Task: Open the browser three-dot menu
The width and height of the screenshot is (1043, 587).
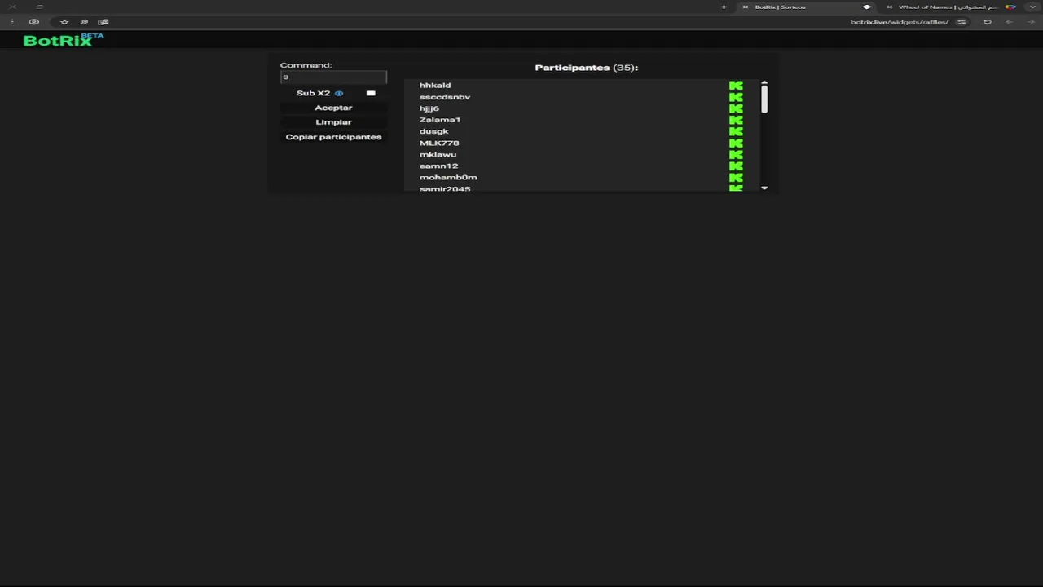Action: coord(12,22)
